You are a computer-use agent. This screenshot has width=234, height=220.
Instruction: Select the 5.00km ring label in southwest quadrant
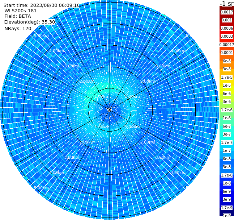tap(41, 188)
